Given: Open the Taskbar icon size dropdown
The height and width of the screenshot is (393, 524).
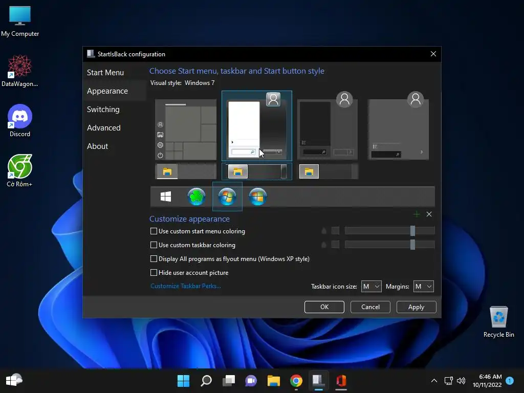Looking at the screenshot, I should pos(372,287).
